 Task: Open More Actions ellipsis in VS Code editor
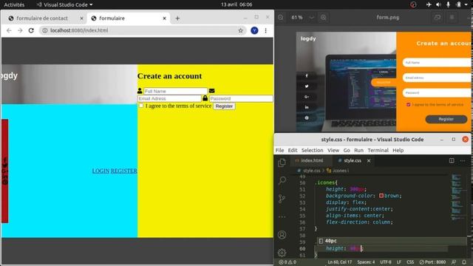coord(463,161)
